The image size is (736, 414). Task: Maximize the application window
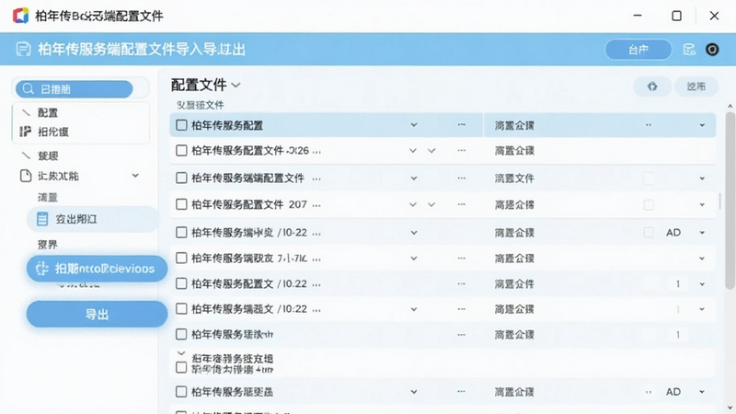(x=676, y=16)
